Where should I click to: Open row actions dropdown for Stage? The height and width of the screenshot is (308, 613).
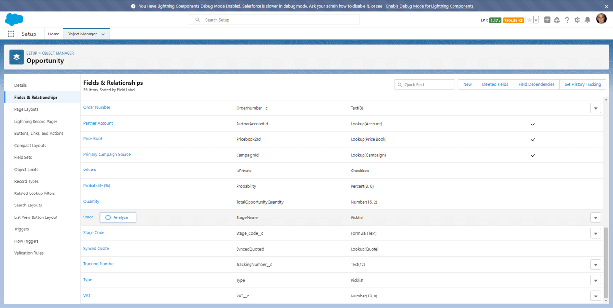[596, 218]
